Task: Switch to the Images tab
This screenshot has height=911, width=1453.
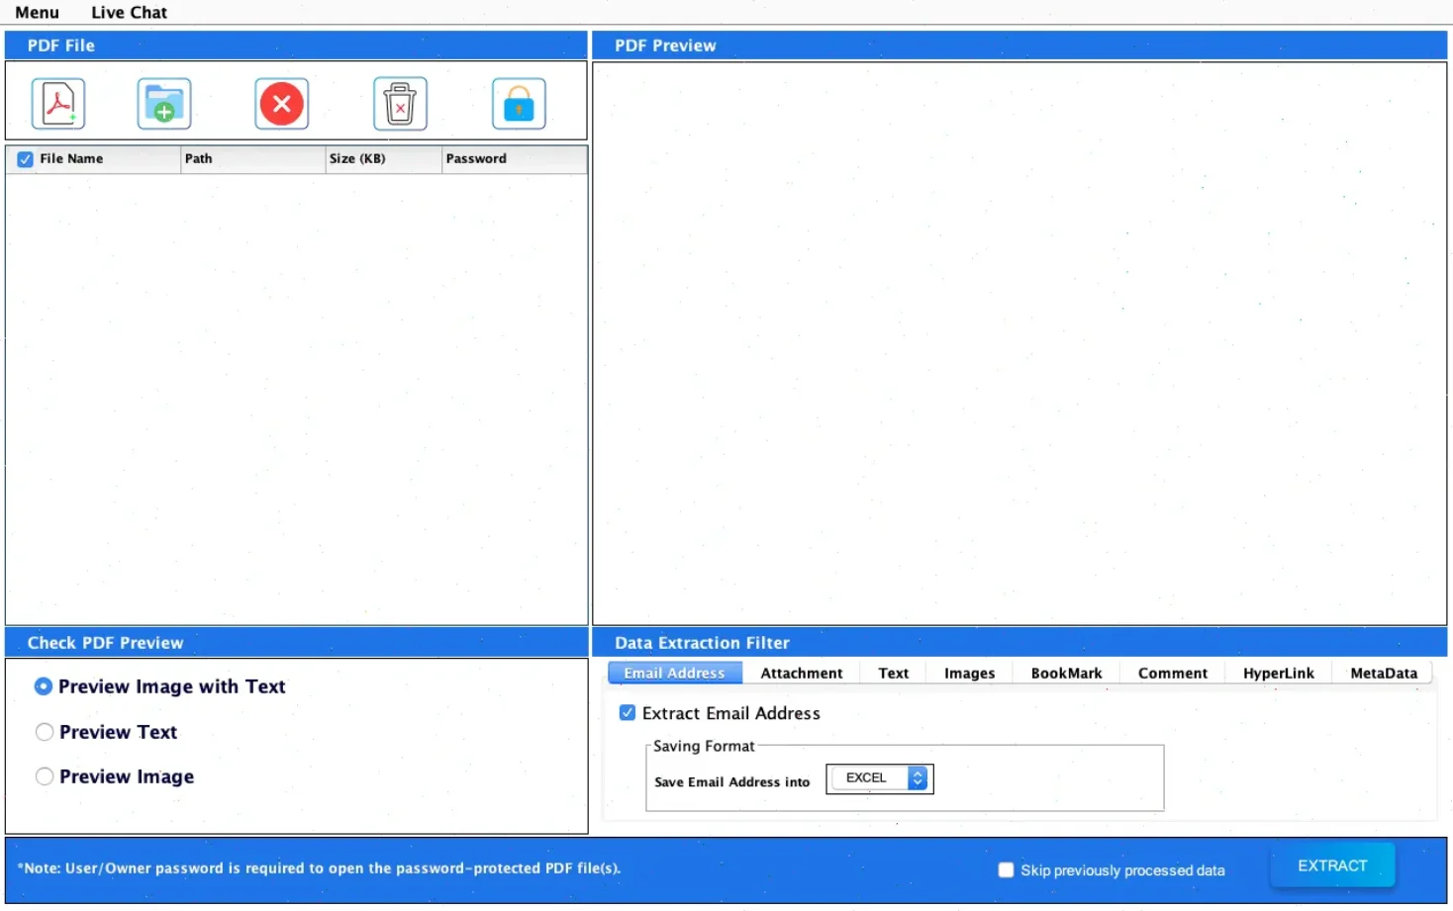Action: point(969,673)
